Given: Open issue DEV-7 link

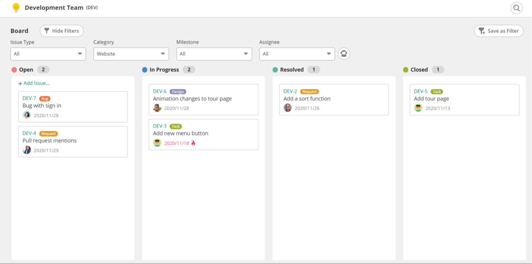Looking at the screenshot, I should point(29,98).
